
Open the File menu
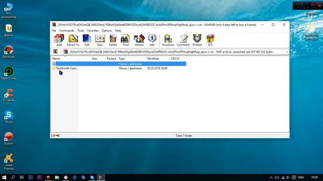(x=54, y=31)
